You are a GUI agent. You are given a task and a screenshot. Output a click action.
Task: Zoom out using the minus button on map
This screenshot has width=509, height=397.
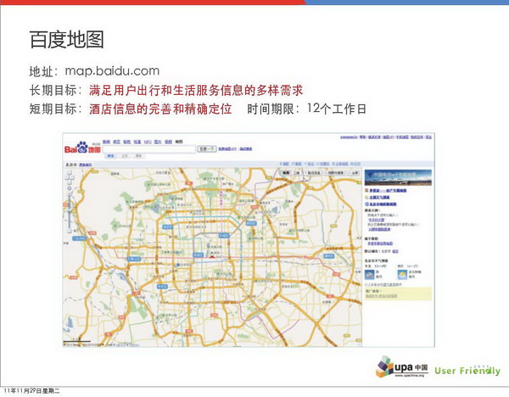(x=70, y=231)
